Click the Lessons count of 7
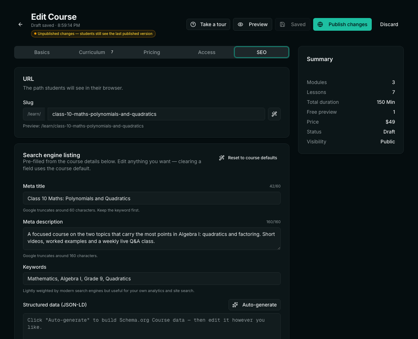The height and width of the screenshot is (339, 418). point(394,92)
